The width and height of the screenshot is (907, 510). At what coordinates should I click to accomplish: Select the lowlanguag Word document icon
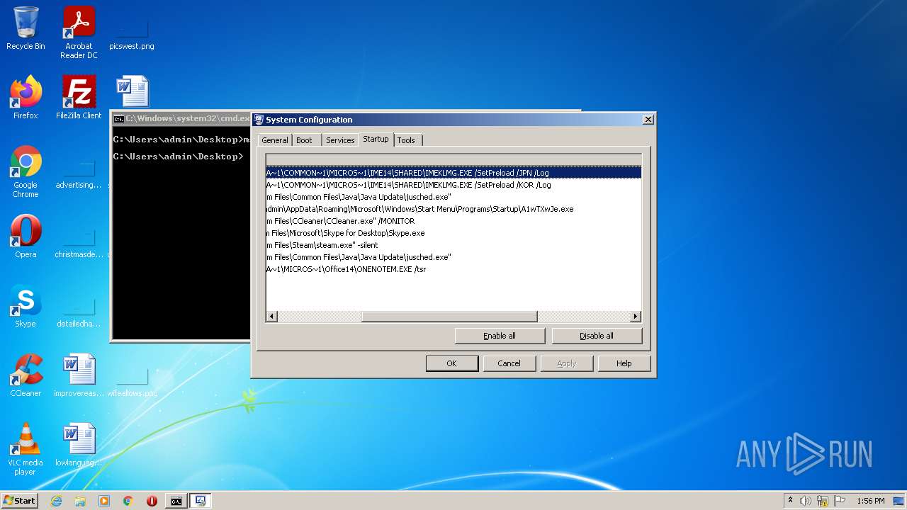pyautogui.click(x=79, y=445)
